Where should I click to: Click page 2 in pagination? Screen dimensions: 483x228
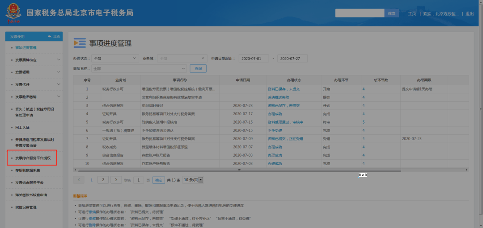click(x=103, y=180)
